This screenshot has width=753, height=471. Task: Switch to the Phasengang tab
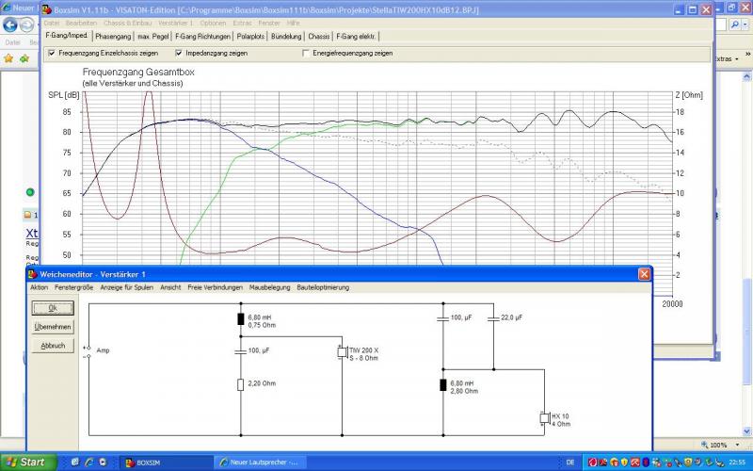point(114,36)
